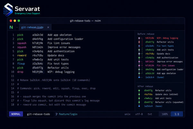193x129 pixels.
Task: Click 1a2b3c4 (base) in Before rebase graph
Action: pos(155,77)
